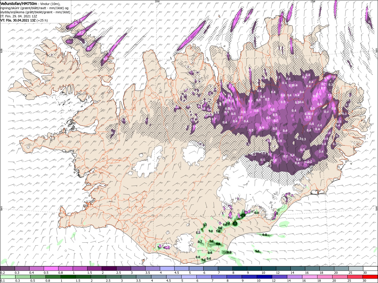Screen dimensions: 378x283
Task: Click the 'VT: Fös. 30.04.2021 13Z' valid time
Action: [x=18, y=20]
